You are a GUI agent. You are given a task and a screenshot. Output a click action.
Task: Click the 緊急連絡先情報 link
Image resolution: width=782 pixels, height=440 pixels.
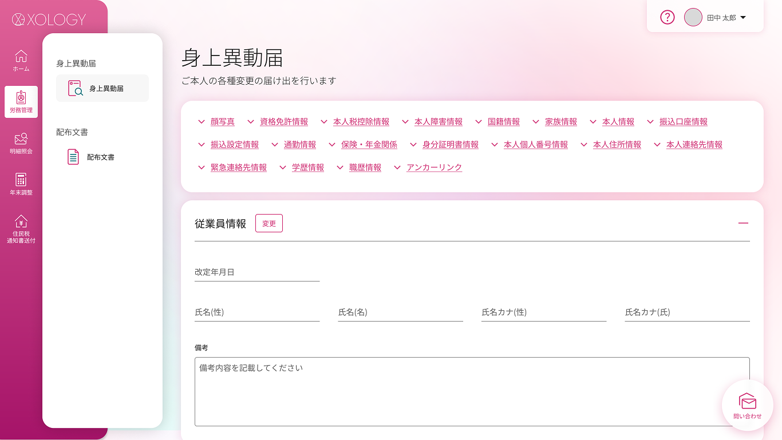[238, 168]
